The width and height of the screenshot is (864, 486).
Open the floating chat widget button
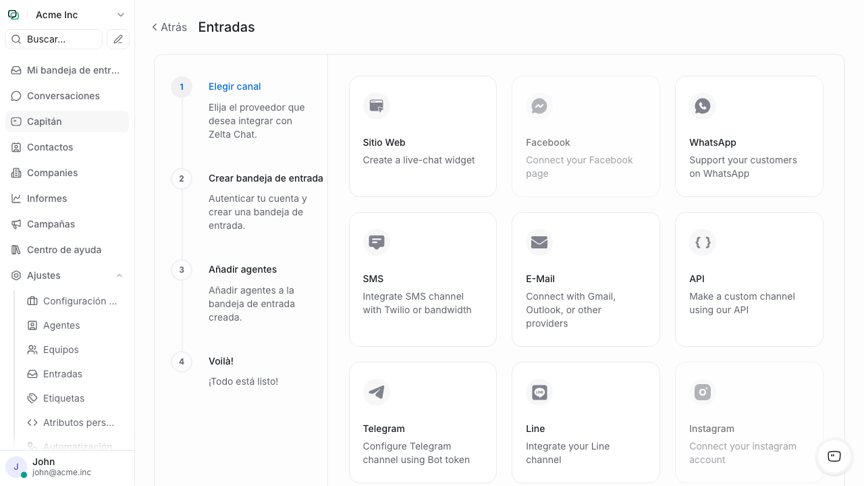pyautogui.click(x=834, y=456)
